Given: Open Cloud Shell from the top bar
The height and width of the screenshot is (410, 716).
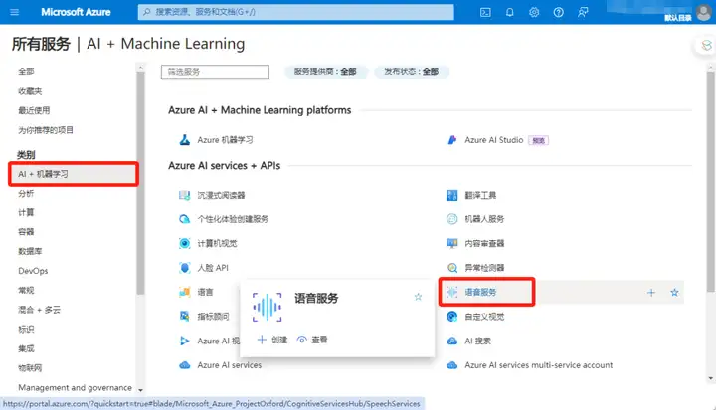Looking at the screenshot, I should [485, 12].
